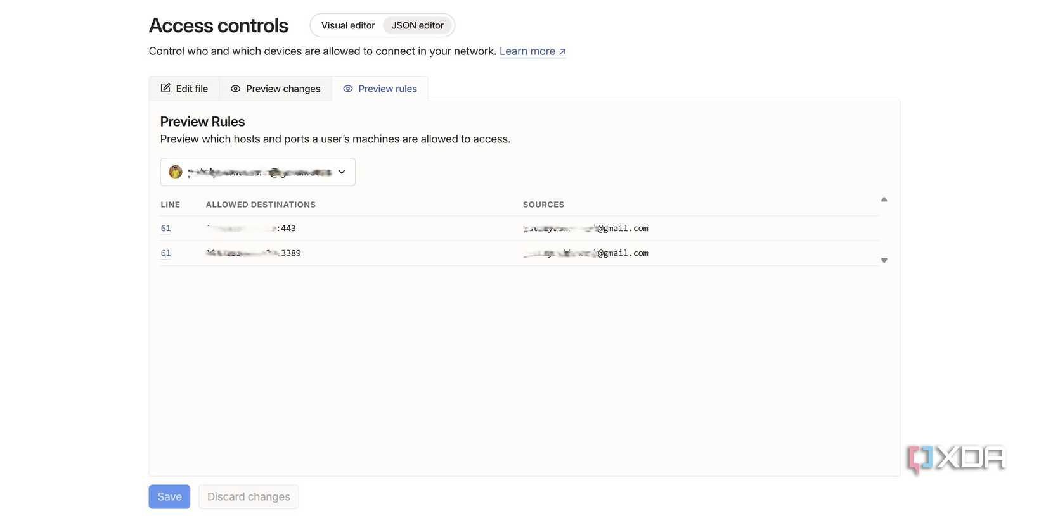Jump to line 61 for port 3389 rule

165,253
